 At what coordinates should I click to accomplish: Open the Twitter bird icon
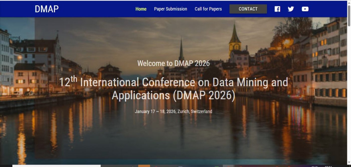pos(291,9)
